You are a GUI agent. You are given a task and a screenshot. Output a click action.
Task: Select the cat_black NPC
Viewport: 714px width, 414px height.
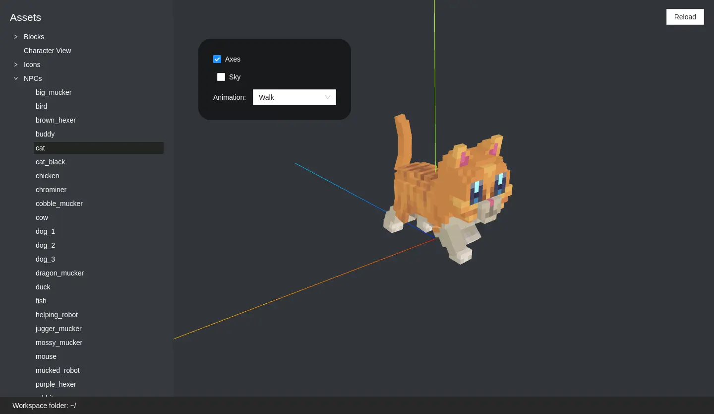pyautogui.click(x=50, y=162)
